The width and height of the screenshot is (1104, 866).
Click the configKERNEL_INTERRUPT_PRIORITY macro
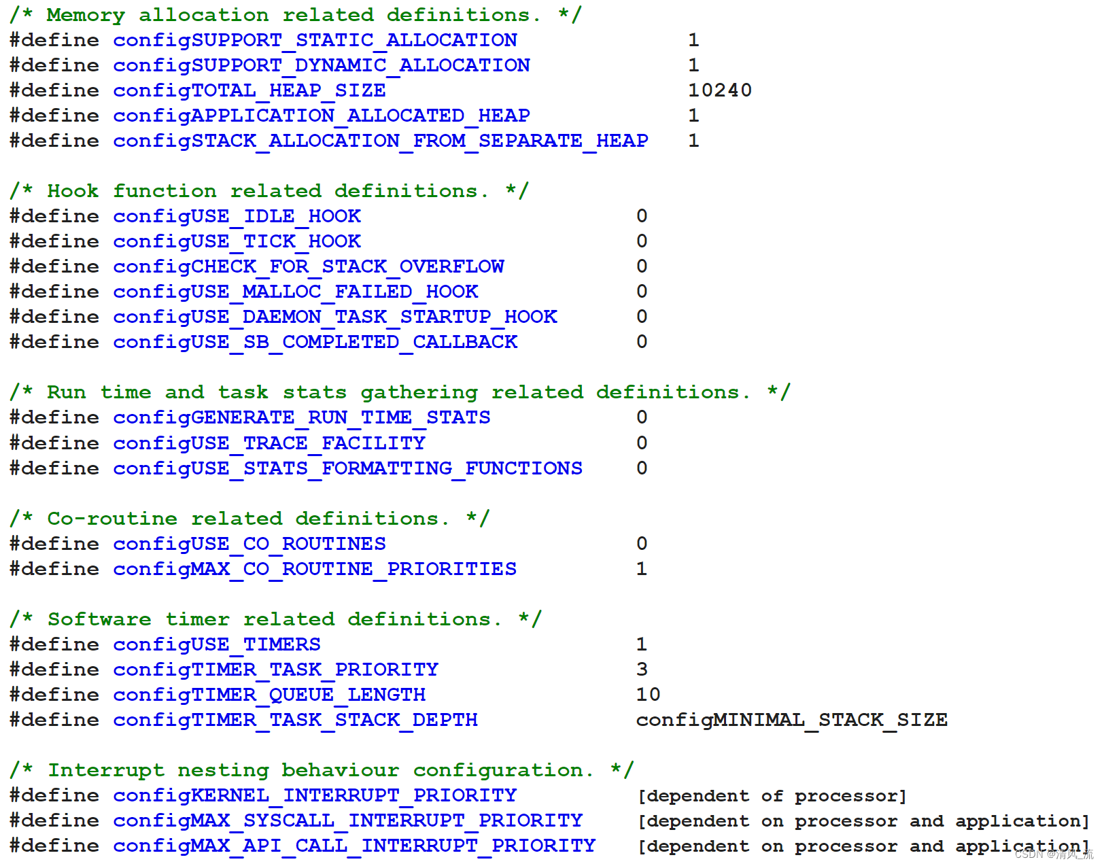coord(314,795)
